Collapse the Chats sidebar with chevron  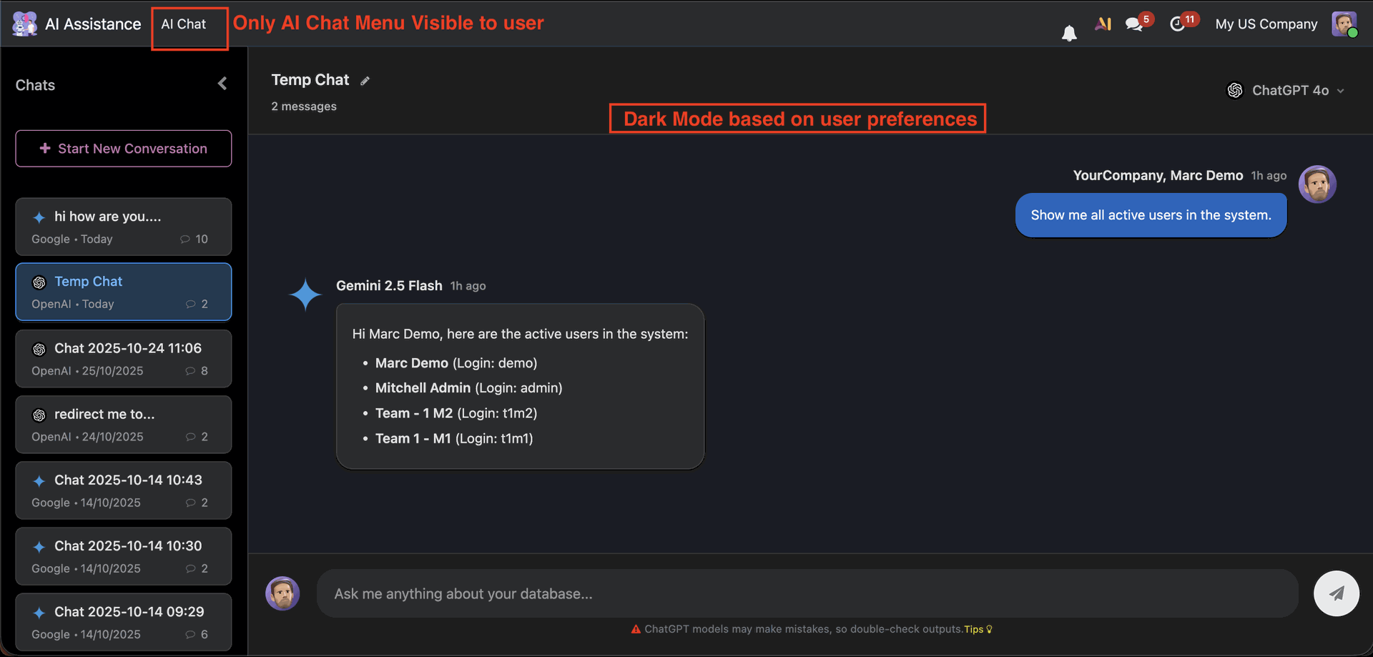tap(222, 84)
